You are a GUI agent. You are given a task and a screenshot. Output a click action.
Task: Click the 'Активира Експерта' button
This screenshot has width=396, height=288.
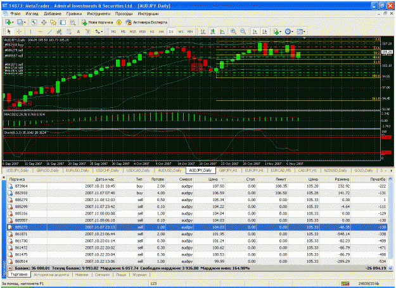pyautogui.click(x=146, y=22)
